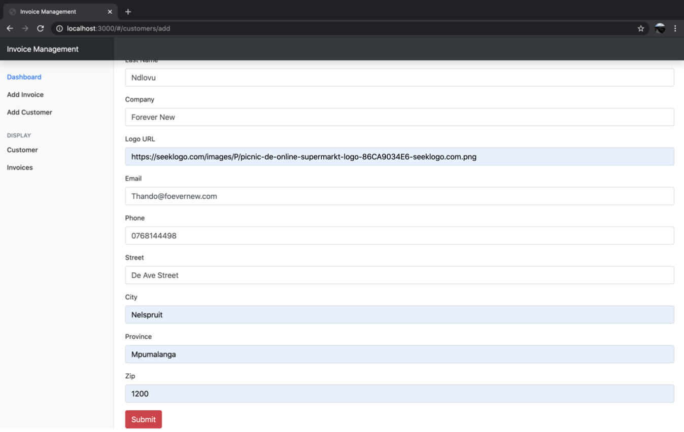
Task: Click the browser back arrow icon
Action: click(10, 28)
